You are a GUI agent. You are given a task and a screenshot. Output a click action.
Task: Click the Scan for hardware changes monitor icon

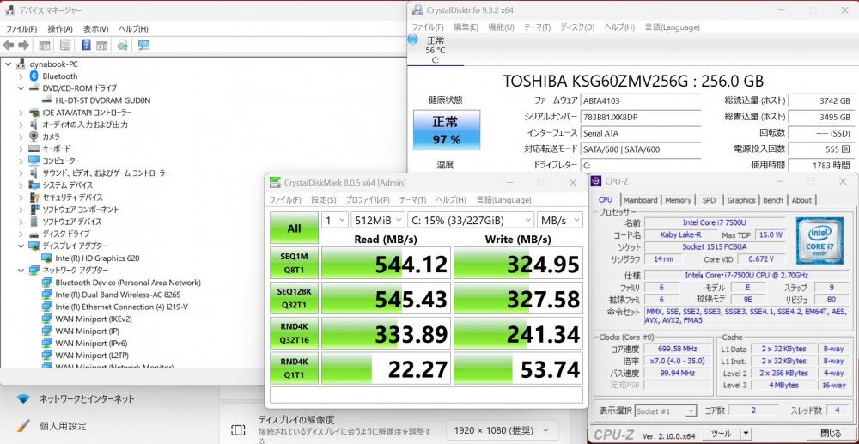pyautogui.click(x=143, y=45)
